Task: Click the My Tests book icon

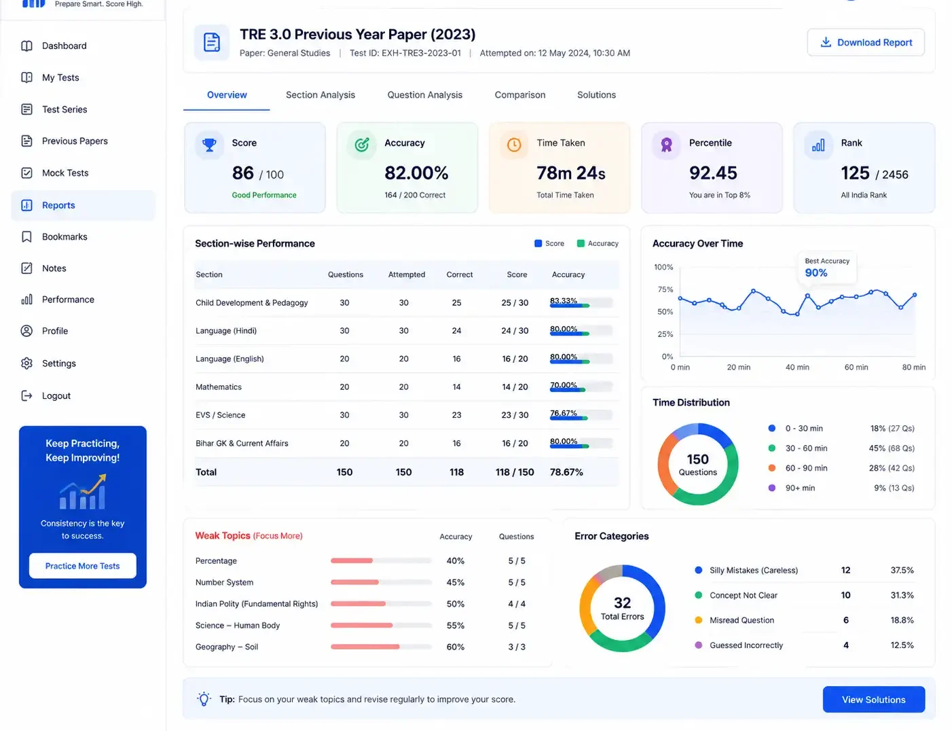Action: pyautogui.click(x=26, y=77)
